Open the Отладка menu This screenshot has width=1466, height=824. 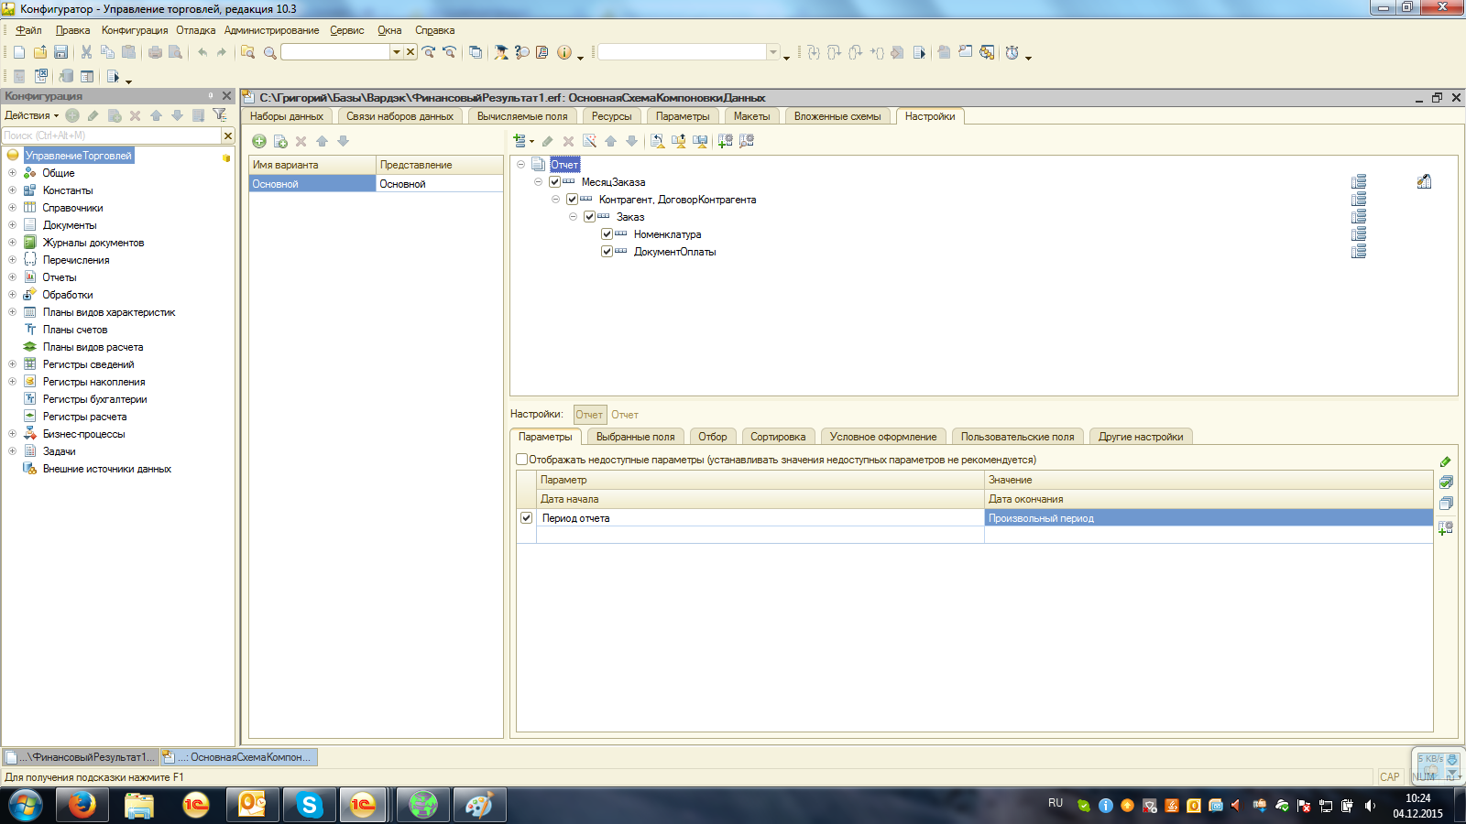[195, 30]
